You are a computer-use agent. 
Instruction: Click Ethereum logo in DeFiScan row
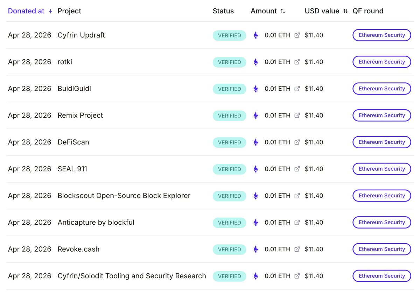click(256, 142)
